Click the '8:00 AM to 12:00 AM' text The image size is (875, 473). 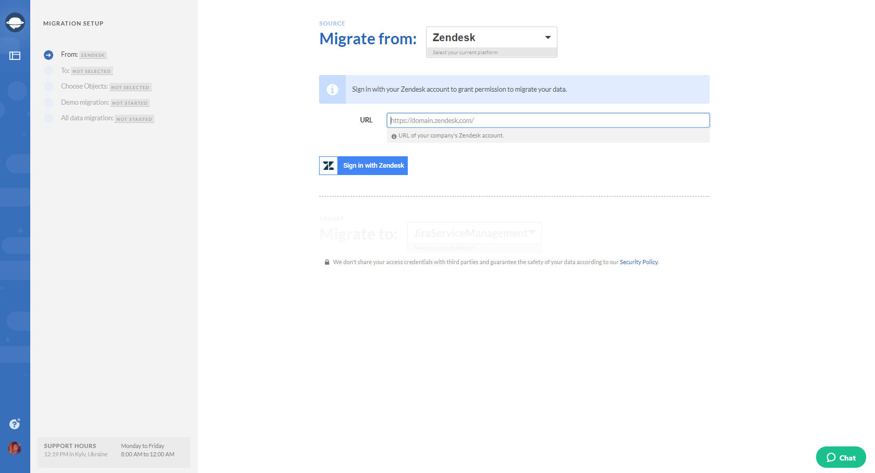click(x=148, y=454)
